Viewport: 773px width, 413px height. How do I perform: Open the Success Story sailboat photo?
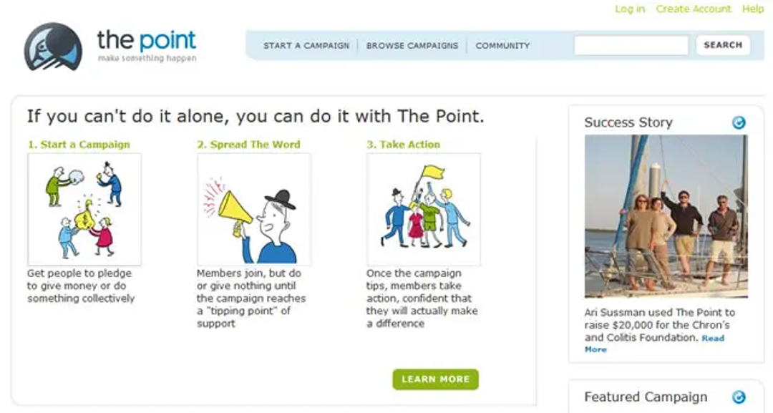(x=666, y=216)
